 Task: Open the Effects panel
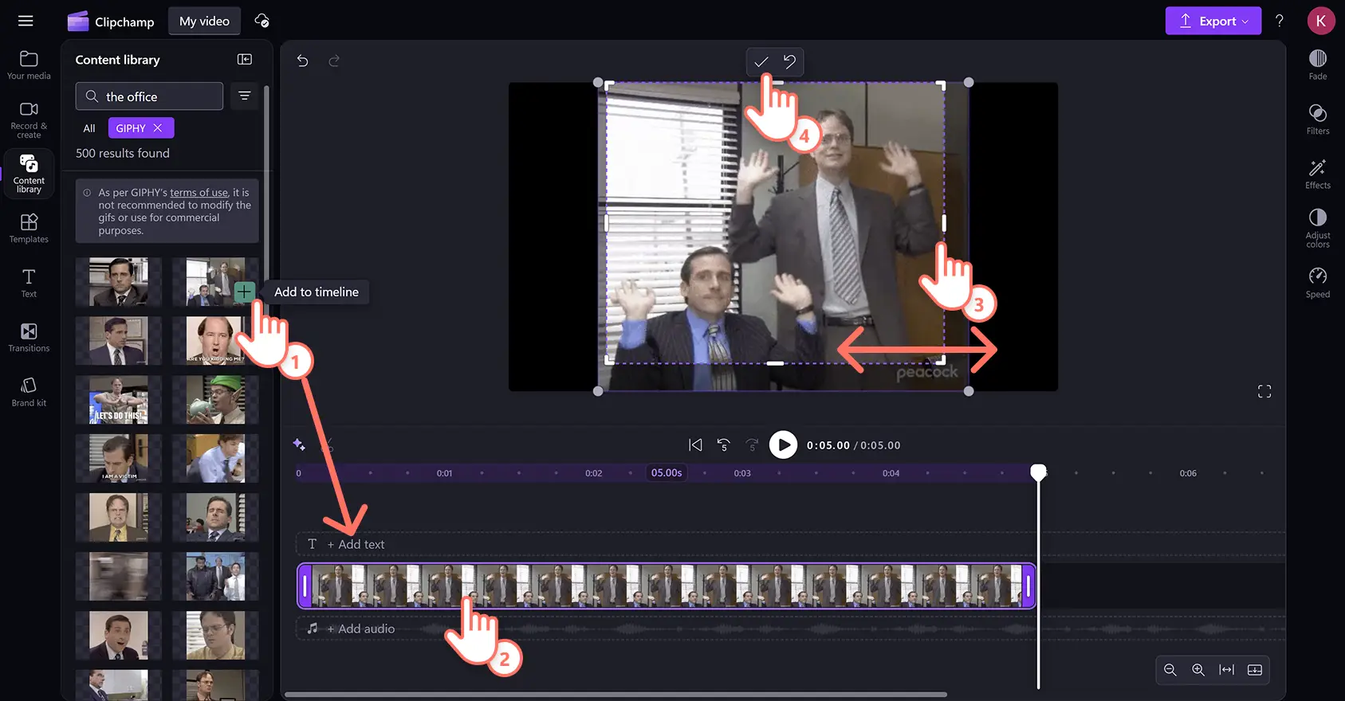(1318, 174)
